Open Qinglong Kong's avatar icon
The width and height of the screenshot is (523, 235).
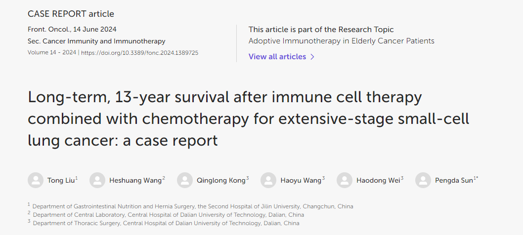pyautogui.click(x=185, y=180)
